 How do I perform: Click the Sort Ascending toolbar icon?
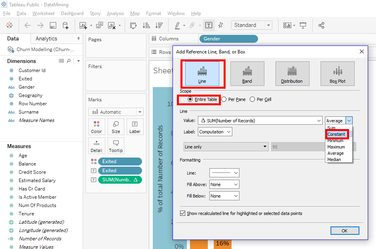point(146,25)
